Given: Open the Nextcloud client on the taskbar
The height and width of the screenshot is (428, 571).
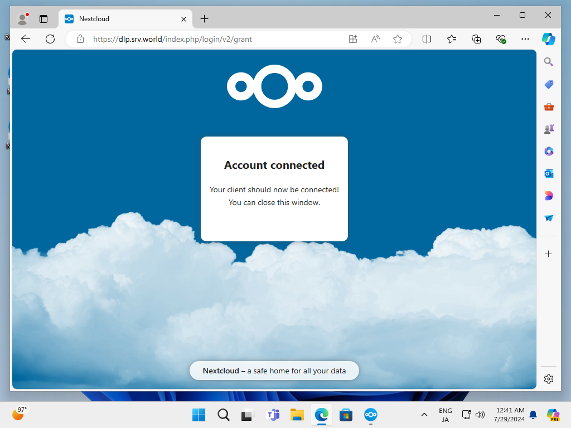Looking at the screenshot, I should click(x=371, y=415).
